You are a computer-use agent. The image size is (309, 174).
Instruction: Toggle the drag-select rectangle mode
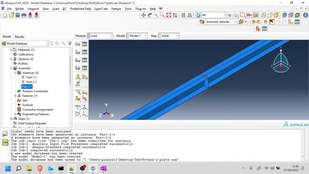click(x=242, y=15)
